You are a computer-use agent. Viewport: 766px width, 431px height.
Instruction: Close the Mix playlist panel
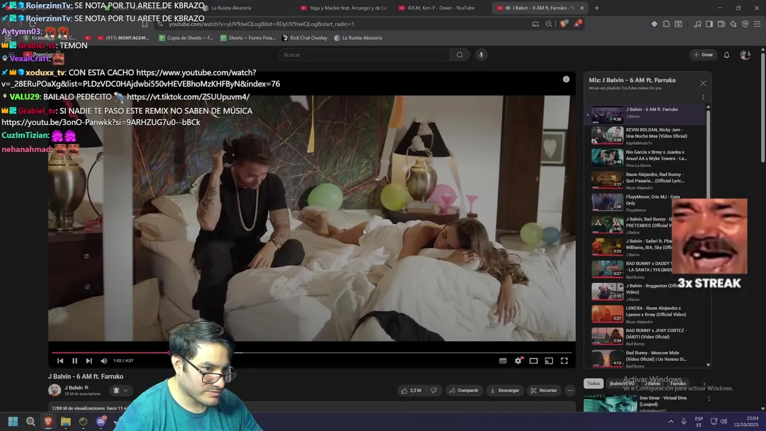pyautogui.click(x=703, y=83)
